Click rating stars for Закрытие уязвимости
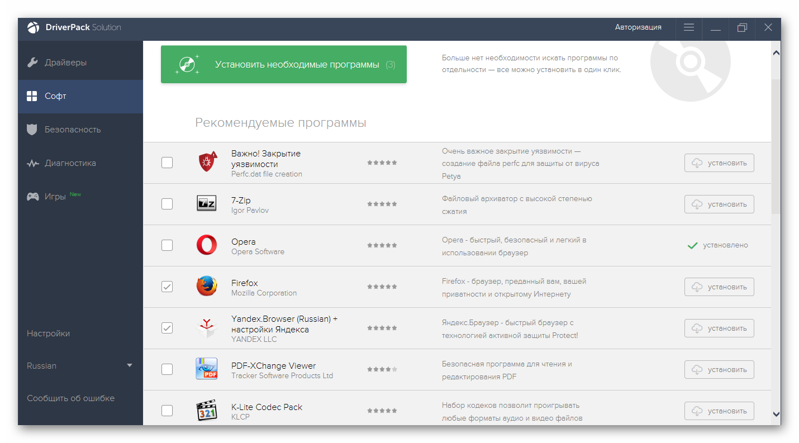The height and width of the screenshot is (443, 799). click(382, 163)
